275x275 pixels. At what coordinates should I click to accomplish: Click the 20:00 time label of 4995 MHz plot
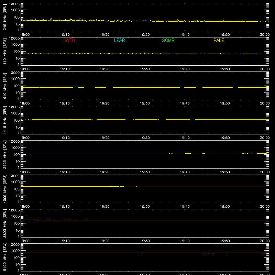(265, 207)
